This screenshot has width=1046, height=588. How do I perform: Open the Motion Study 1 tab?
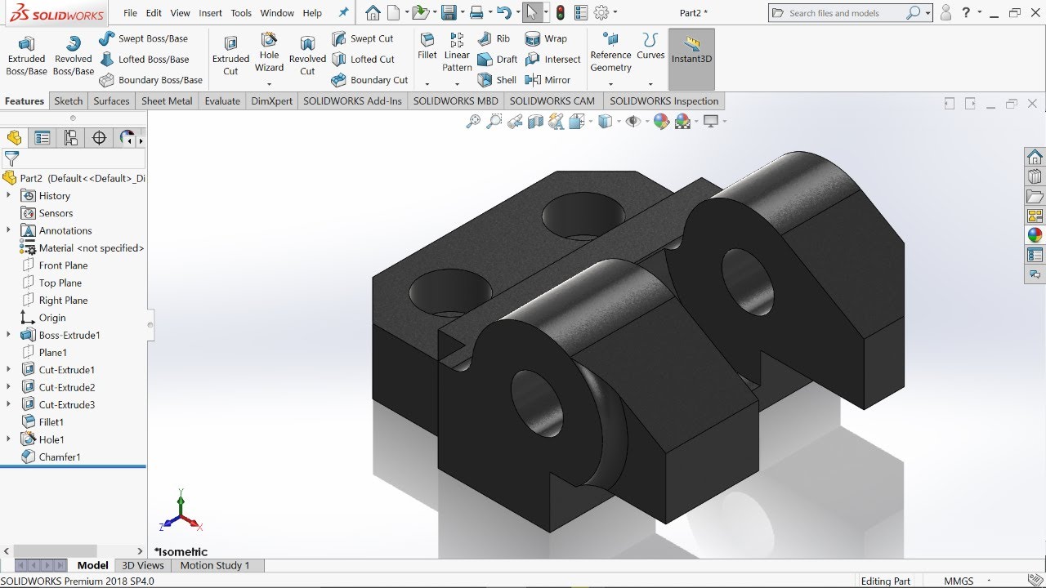[x=215, y=565]
